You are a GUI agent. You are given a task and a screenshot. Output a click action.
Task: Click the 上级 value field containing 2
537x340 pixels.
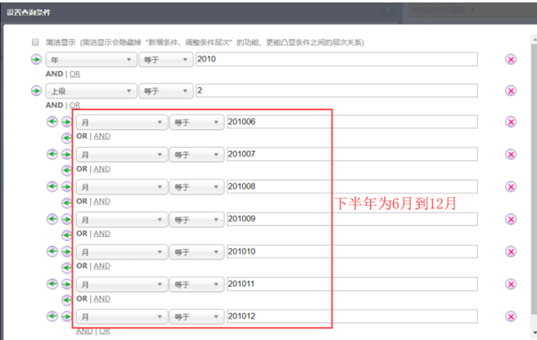point(336,91)
